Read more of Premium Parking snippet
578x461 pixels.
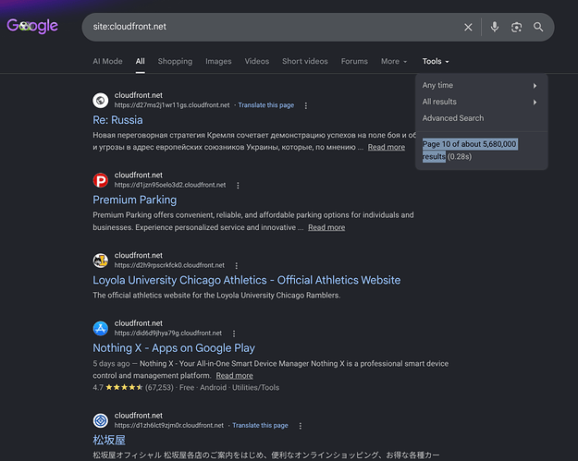click(x=326, y=227)
